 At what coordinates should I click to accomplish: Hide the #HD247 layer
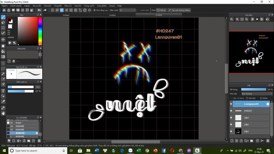pos(231,111)
